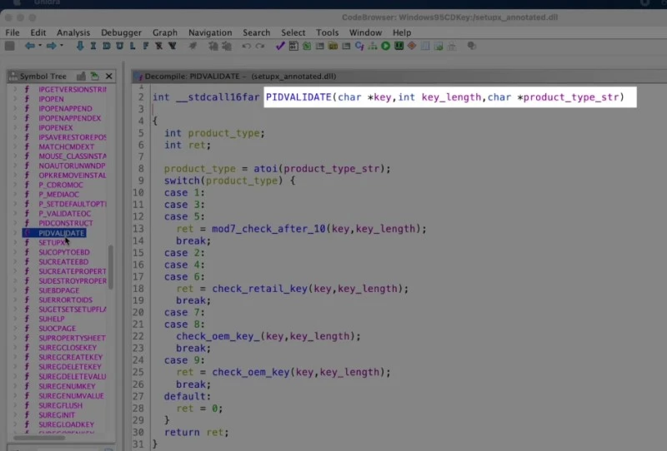The height and width of the screenshot is (451, 667).
Task: Go to next Undefined with U icon
Action: [120, 46]
